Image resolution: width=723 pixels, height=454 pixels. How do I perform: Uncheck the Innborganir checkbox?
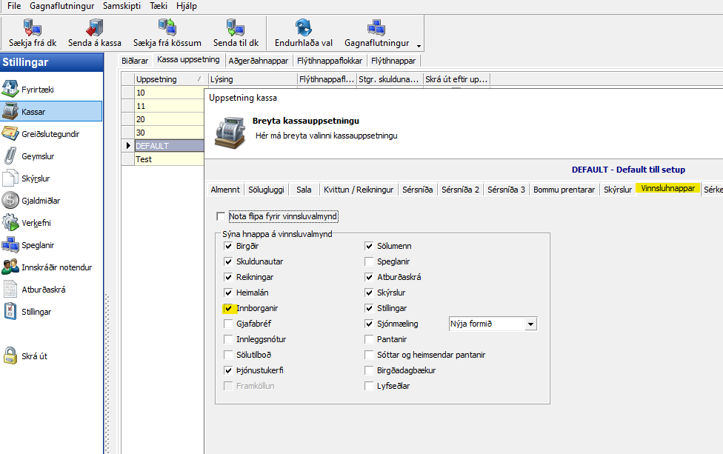click(x=228, y=308)
